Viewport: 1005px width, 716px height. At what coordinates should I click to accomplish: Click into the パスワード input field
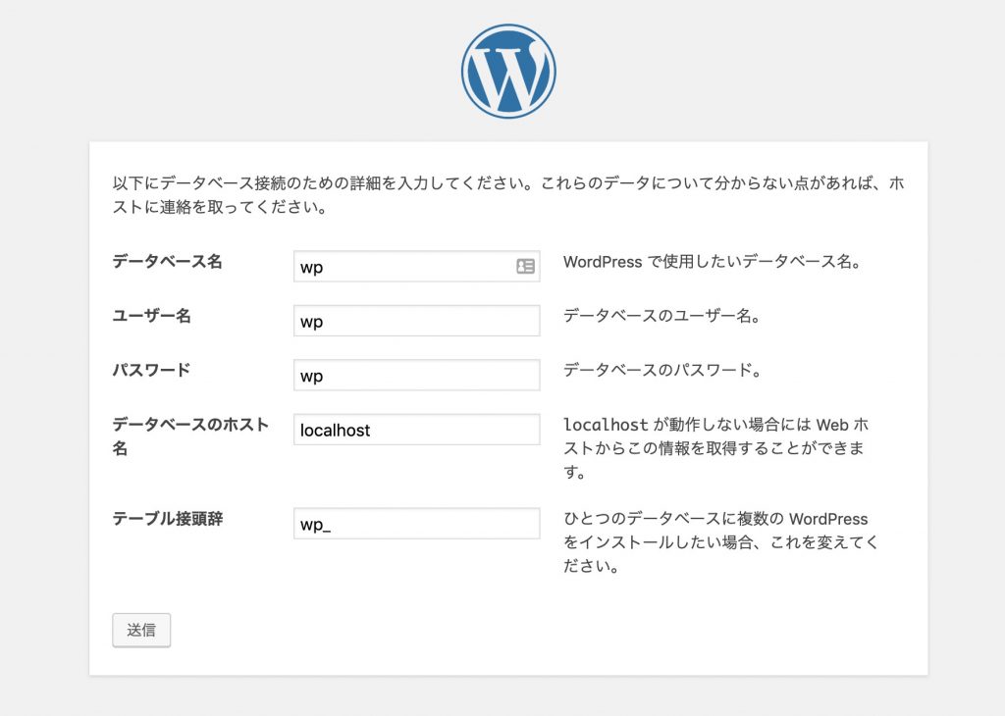pos(416,376)
